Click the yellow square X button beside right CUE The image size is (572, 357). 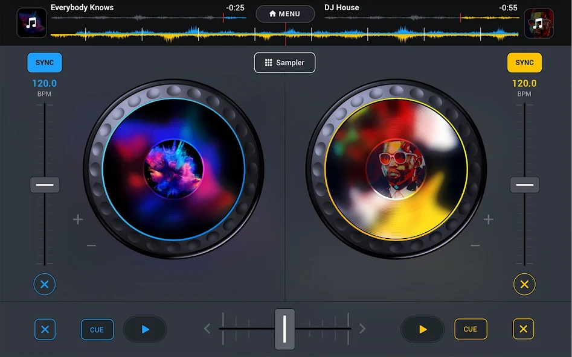pyautogui.click(x=523, y=329)
